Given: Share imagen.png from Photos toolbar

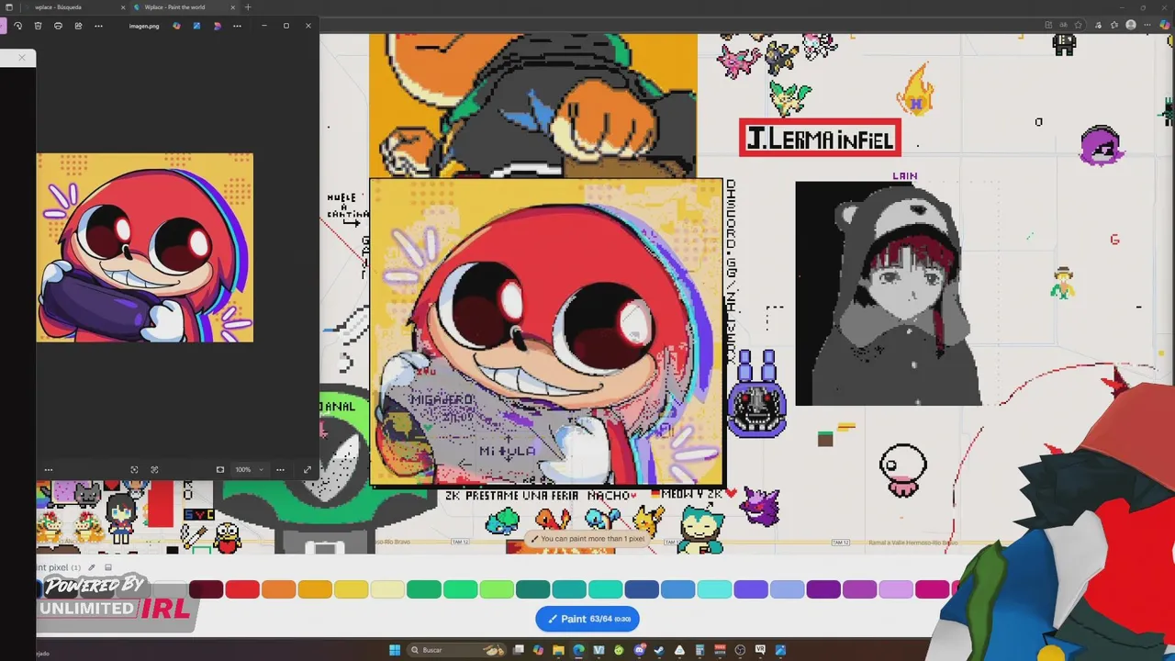Looking at the screenshot, I should (x=78, y=26).
